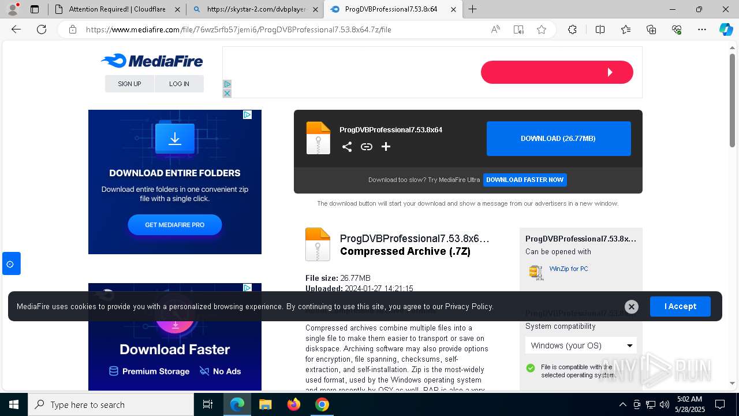Switch to skystar-2.com dvbplayer tab
The image size is (739, 416).
[256, 9]
